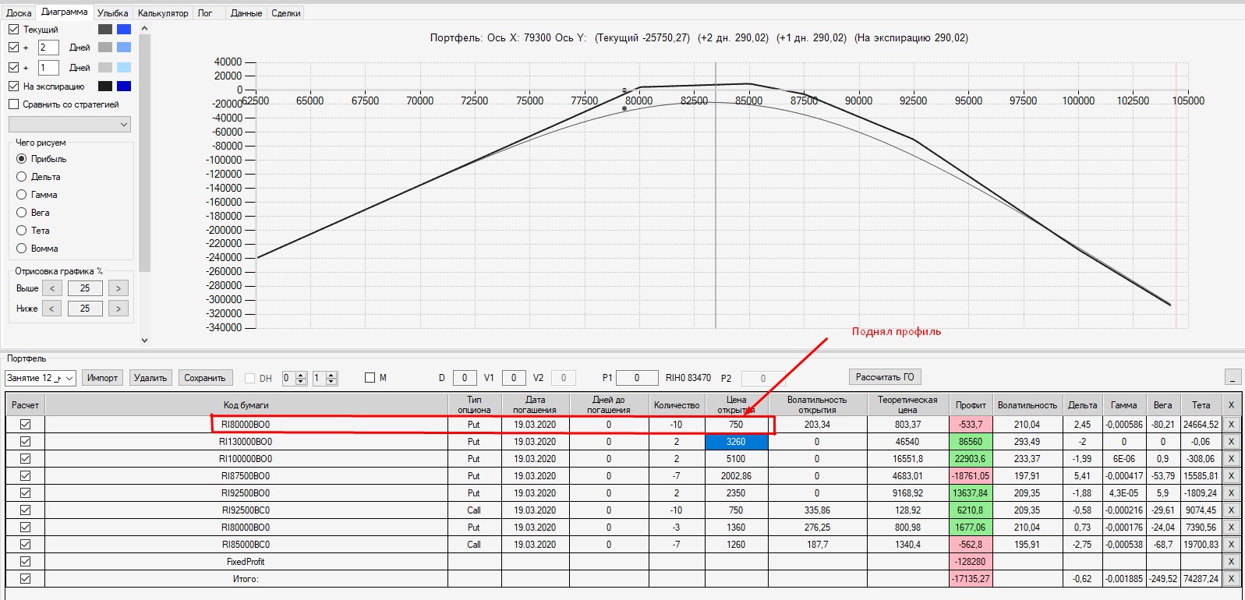Screen dimensions: 1245x600
Task: Increase the Ниже percentage with its right arrow
Action: (118, 309)
